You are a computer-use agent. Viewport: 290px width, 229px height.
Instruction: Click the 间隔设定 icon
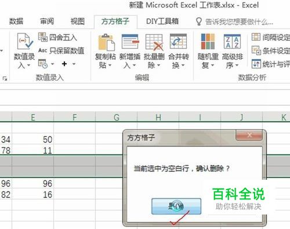(256, 37)
